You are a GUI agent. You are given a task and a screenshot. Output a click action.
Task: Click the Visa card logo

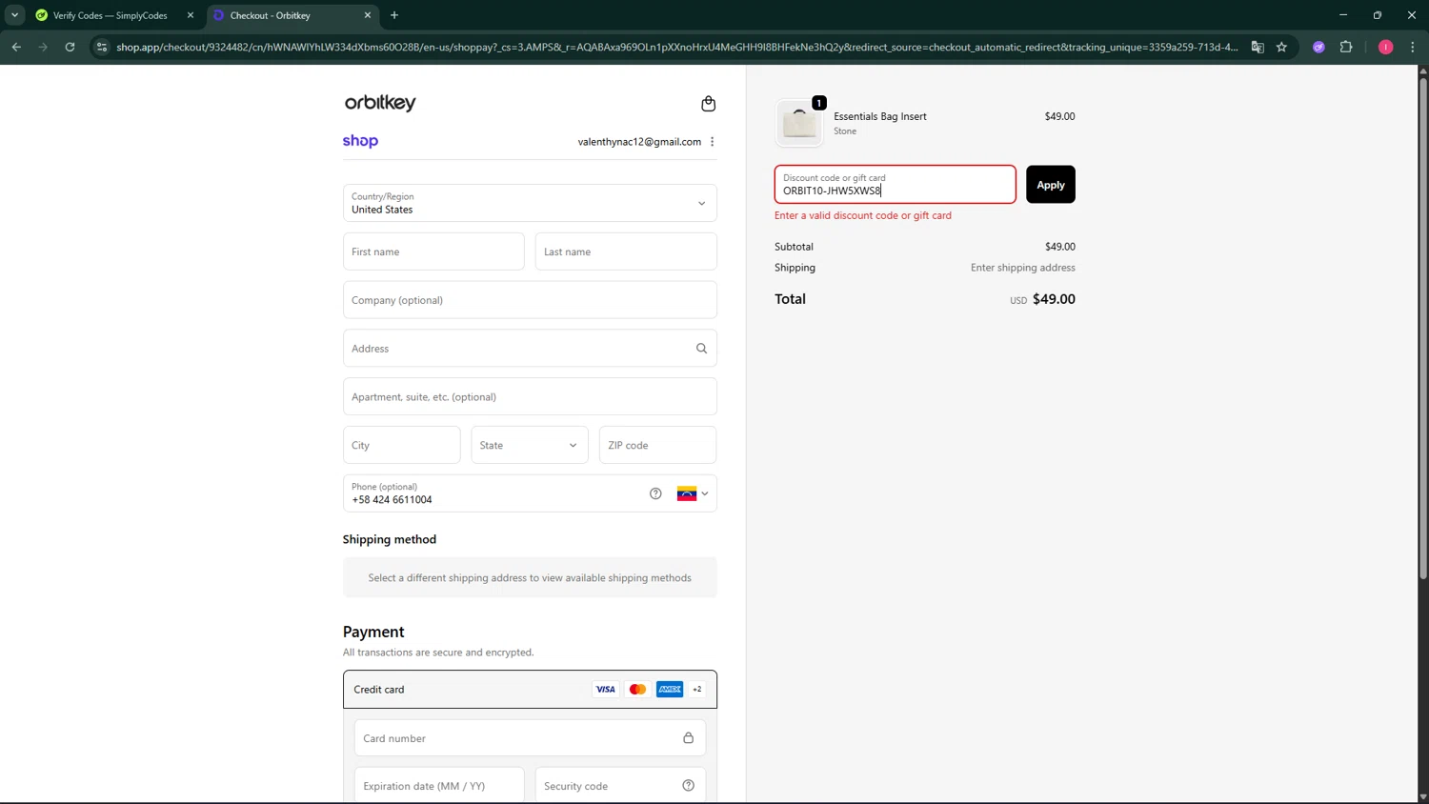pyautogui.click(x=605, y=690)
